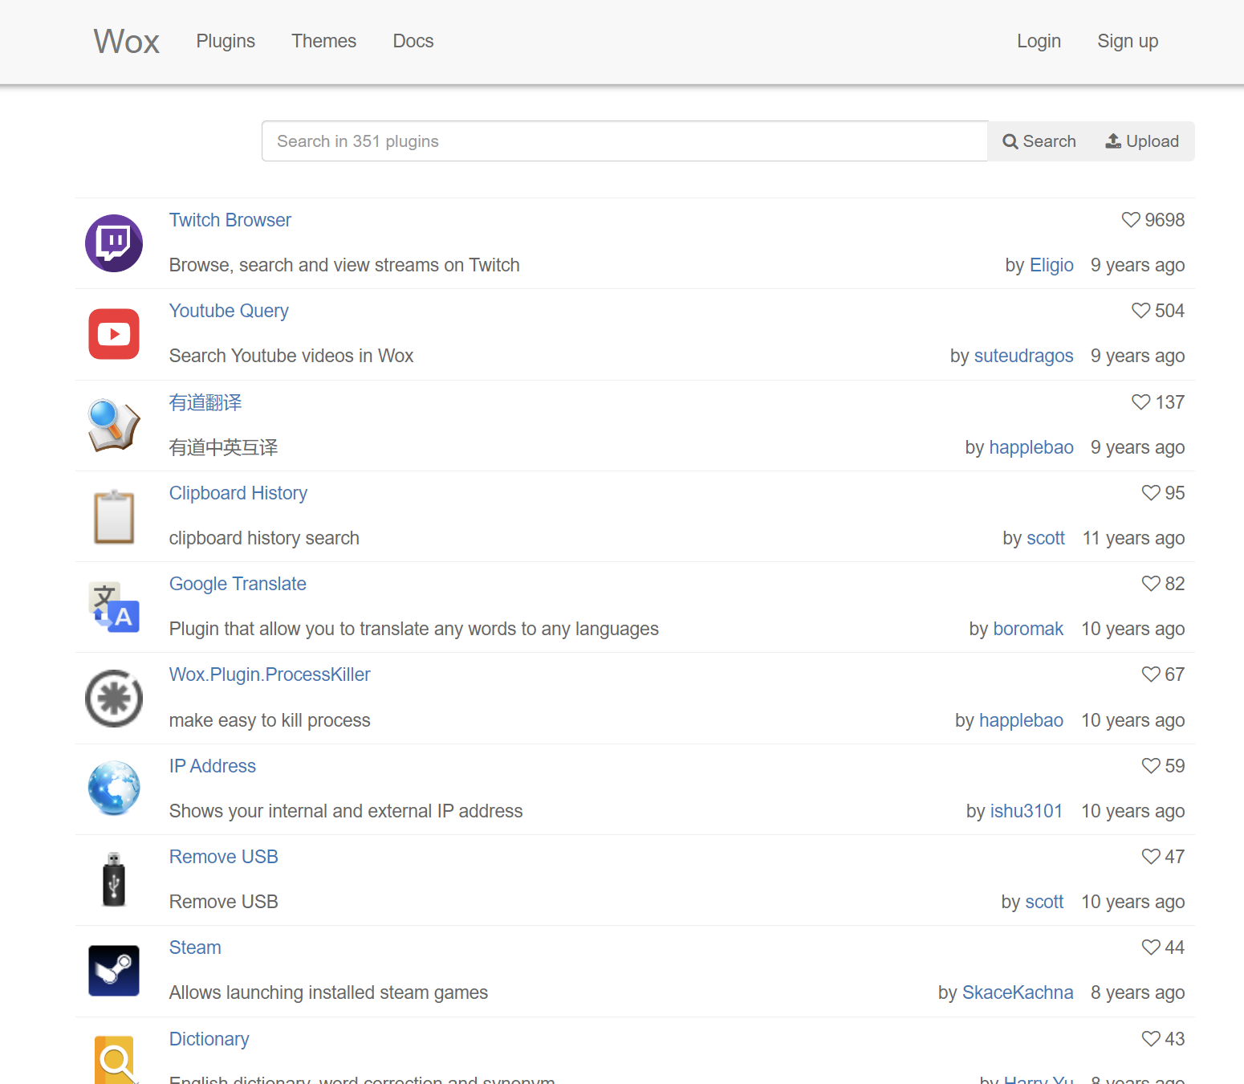
Task: View scott on the Clipboard History row
Action: [1046, 538]
